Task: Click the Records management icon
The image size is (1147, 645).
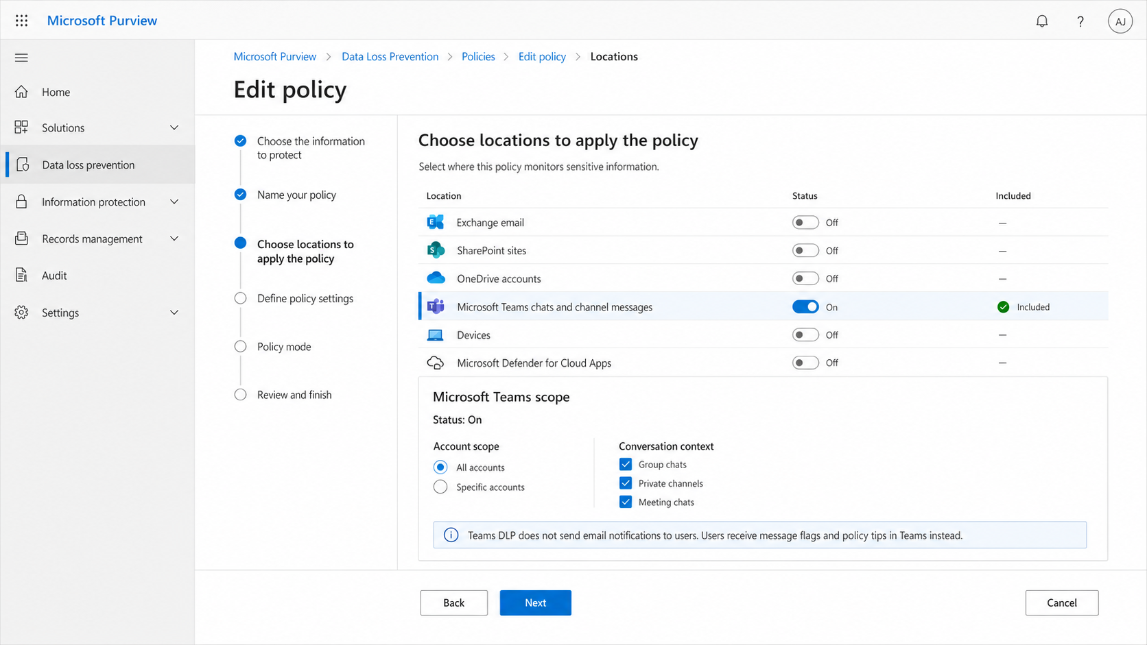Action: point(21,239)
